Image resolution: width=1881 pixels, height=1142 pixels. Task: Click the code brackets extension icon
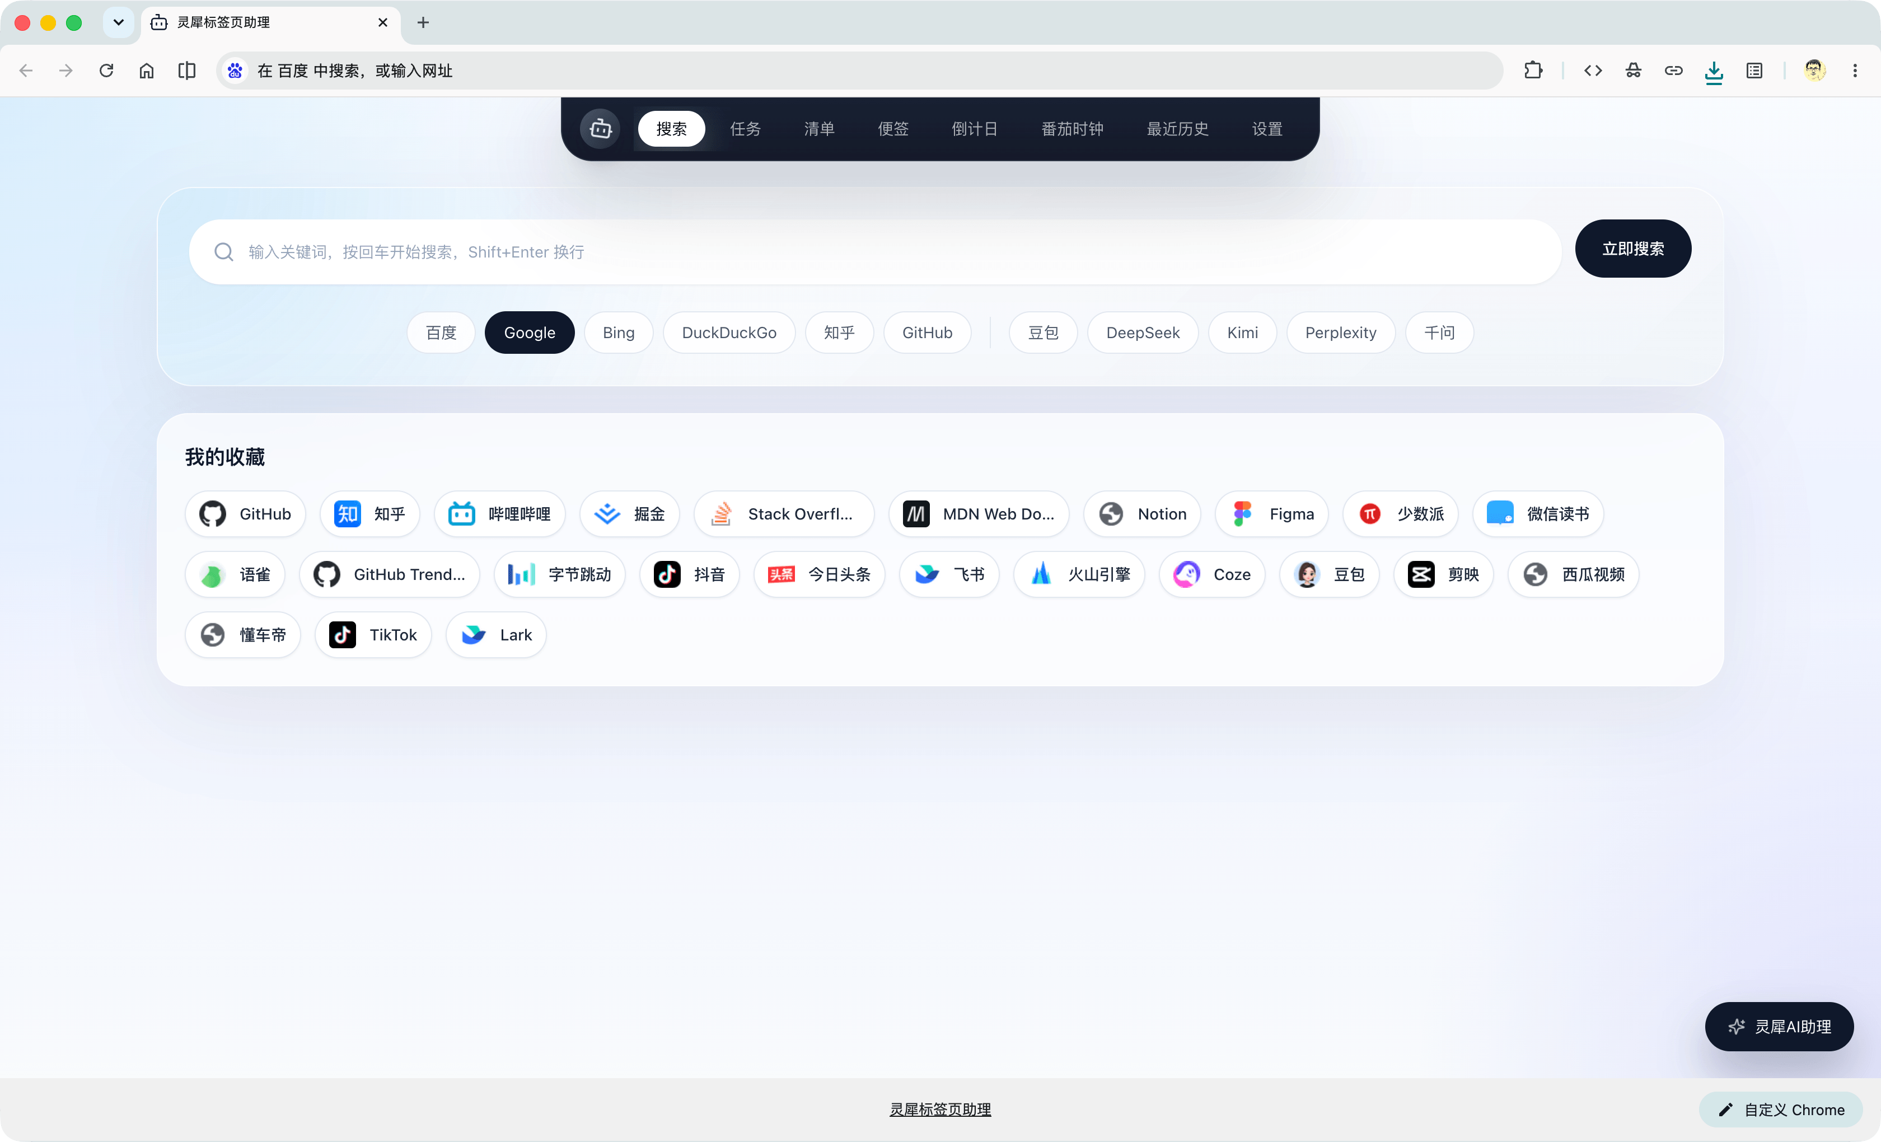(x=1593, y=70)
